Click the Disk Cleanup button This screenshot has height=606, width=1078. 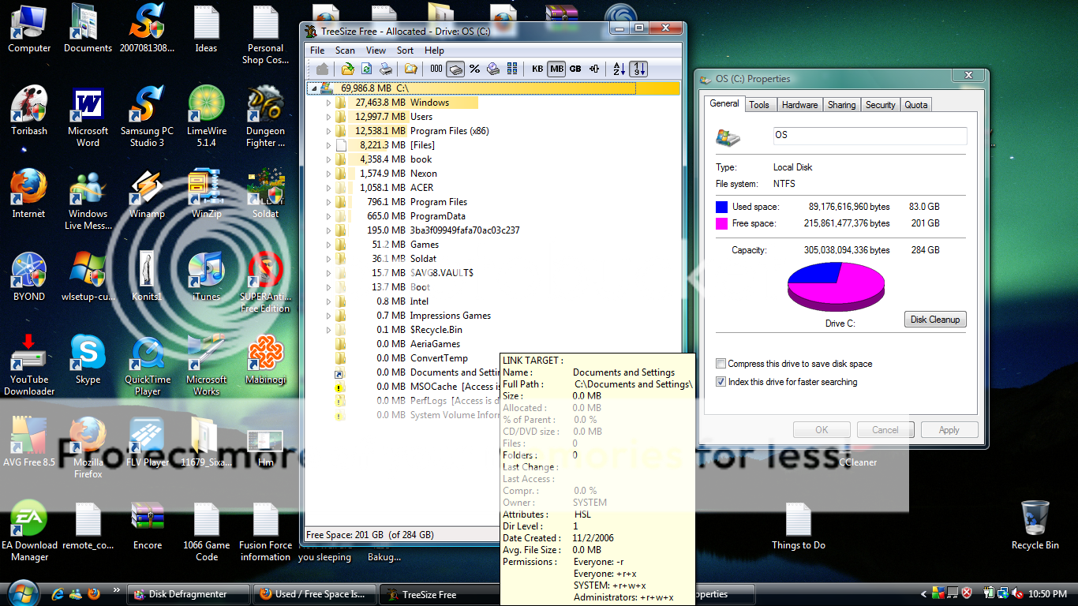coord(934,320)
